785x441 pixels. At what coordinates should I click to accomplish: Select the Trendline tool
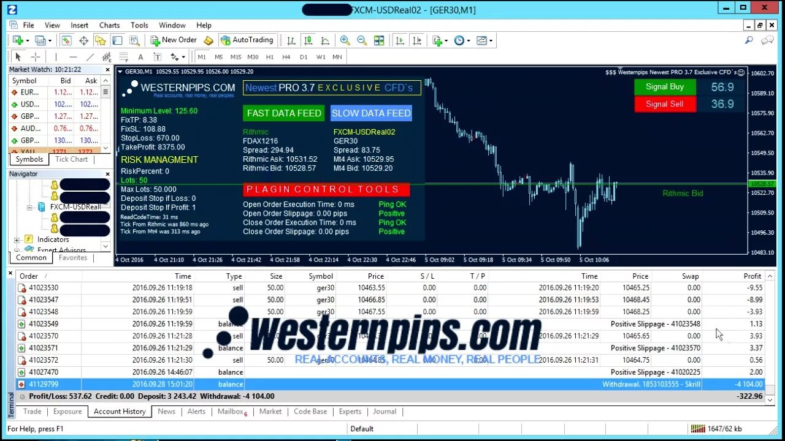point(90,57)
